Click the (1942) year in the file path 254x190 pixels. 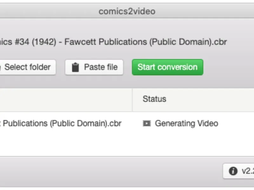pyautogui.click(x=47, y=42)
